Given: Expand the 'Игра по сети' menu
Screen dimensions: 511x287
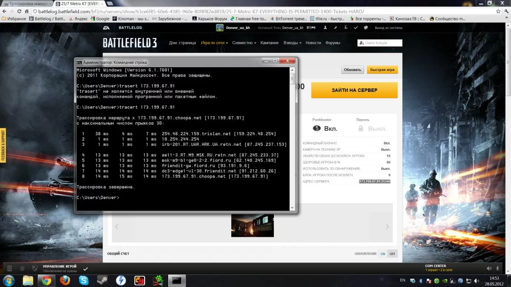Looking at the screenshot, I should pyautogui.click(x=215, y=43).
